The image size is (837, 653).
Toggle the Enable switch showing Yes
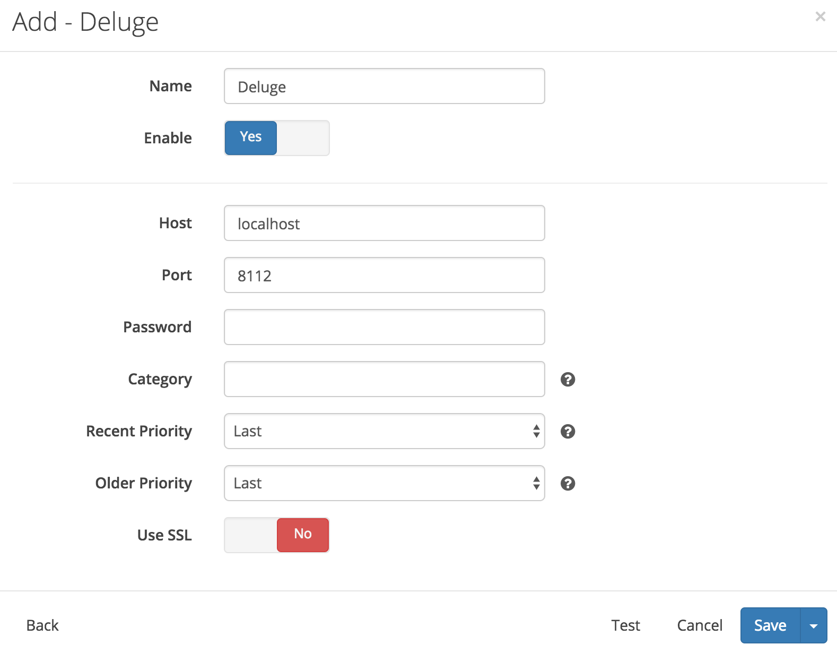point(277,138)
